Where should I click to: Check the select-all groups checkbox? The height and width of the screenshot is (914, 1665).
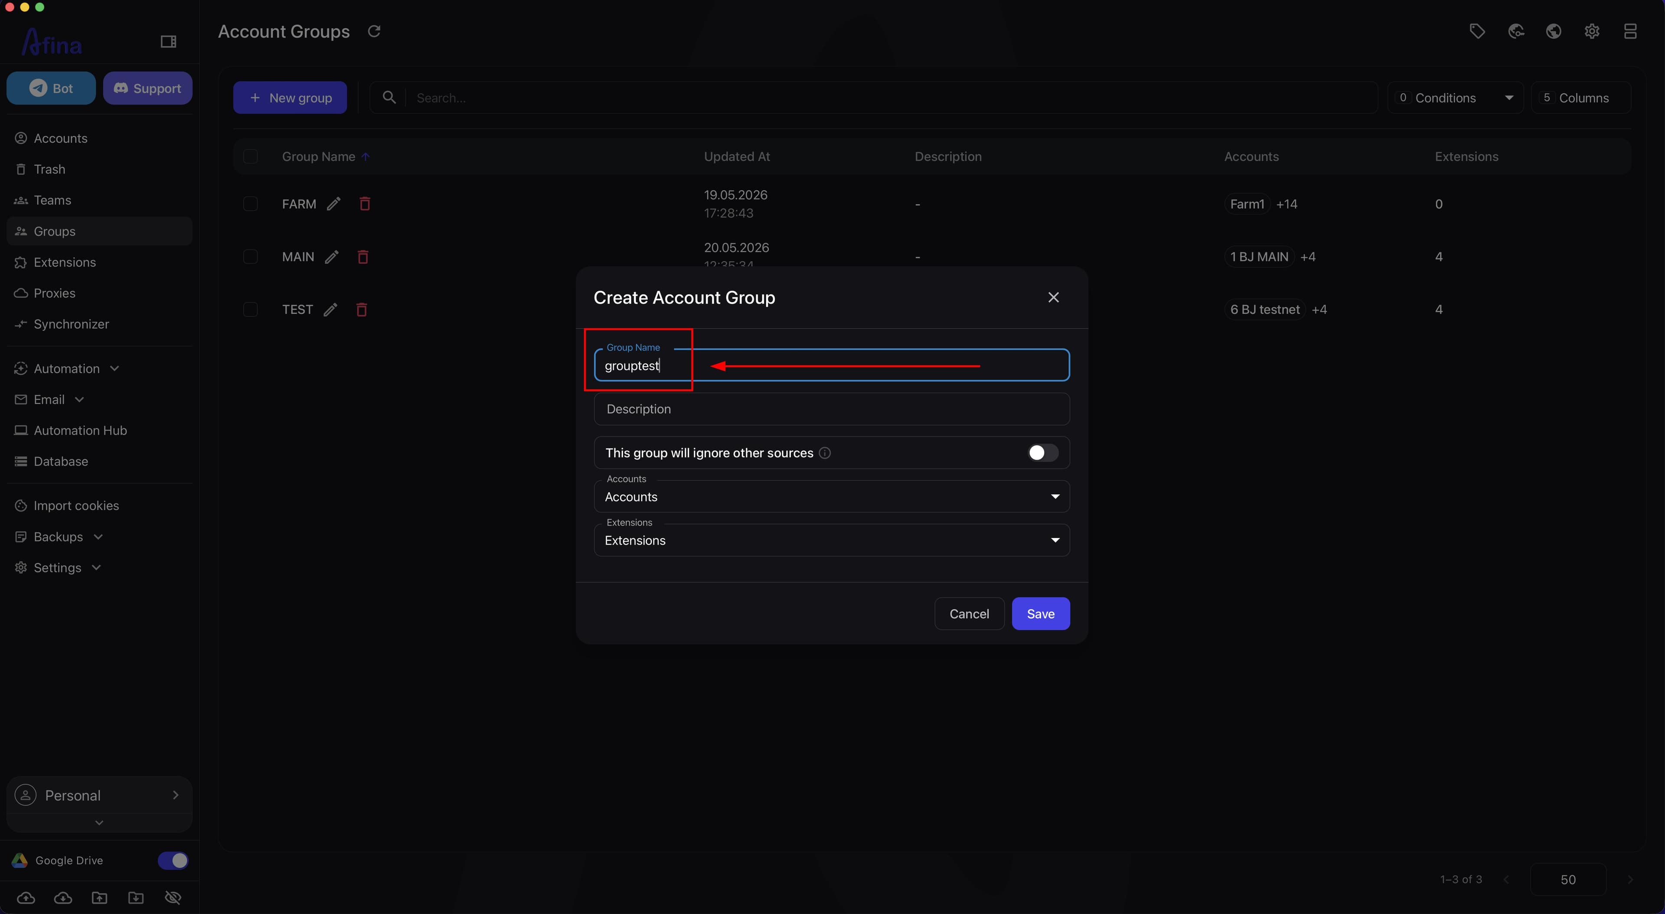(x=250, y=157)
